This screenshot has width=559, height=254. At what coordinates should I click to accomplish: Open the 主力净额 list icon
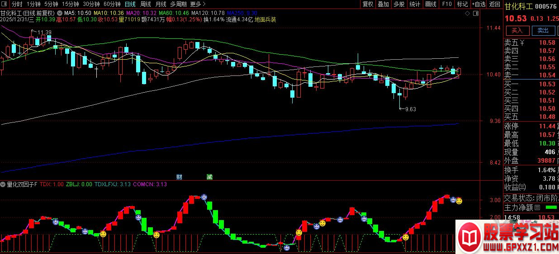tap(537, 208)
